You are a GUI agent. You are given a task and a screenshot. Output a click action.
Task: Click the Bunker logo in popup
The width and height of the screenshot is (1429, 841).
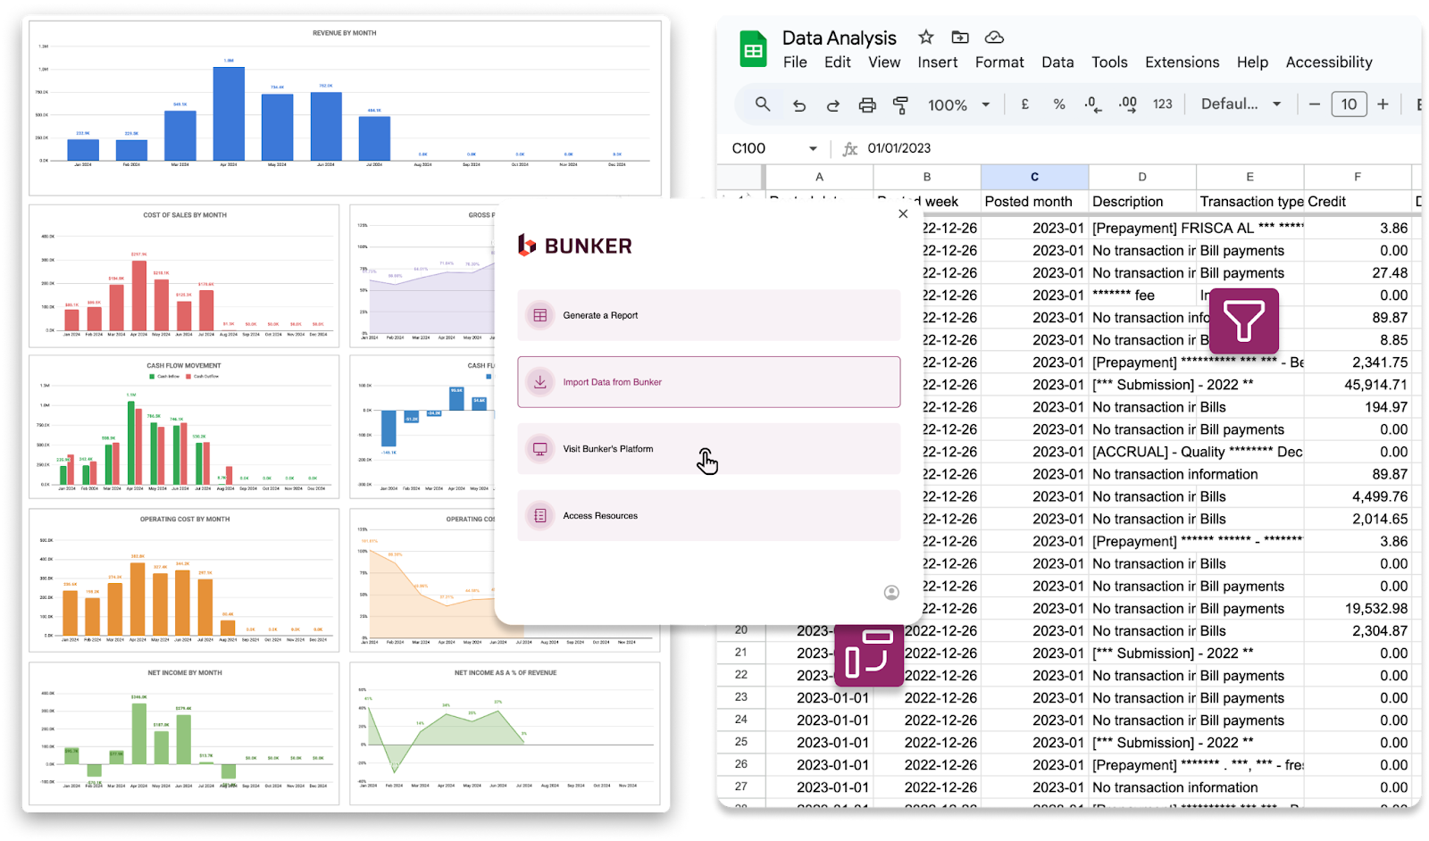click(x=574, y=246)
